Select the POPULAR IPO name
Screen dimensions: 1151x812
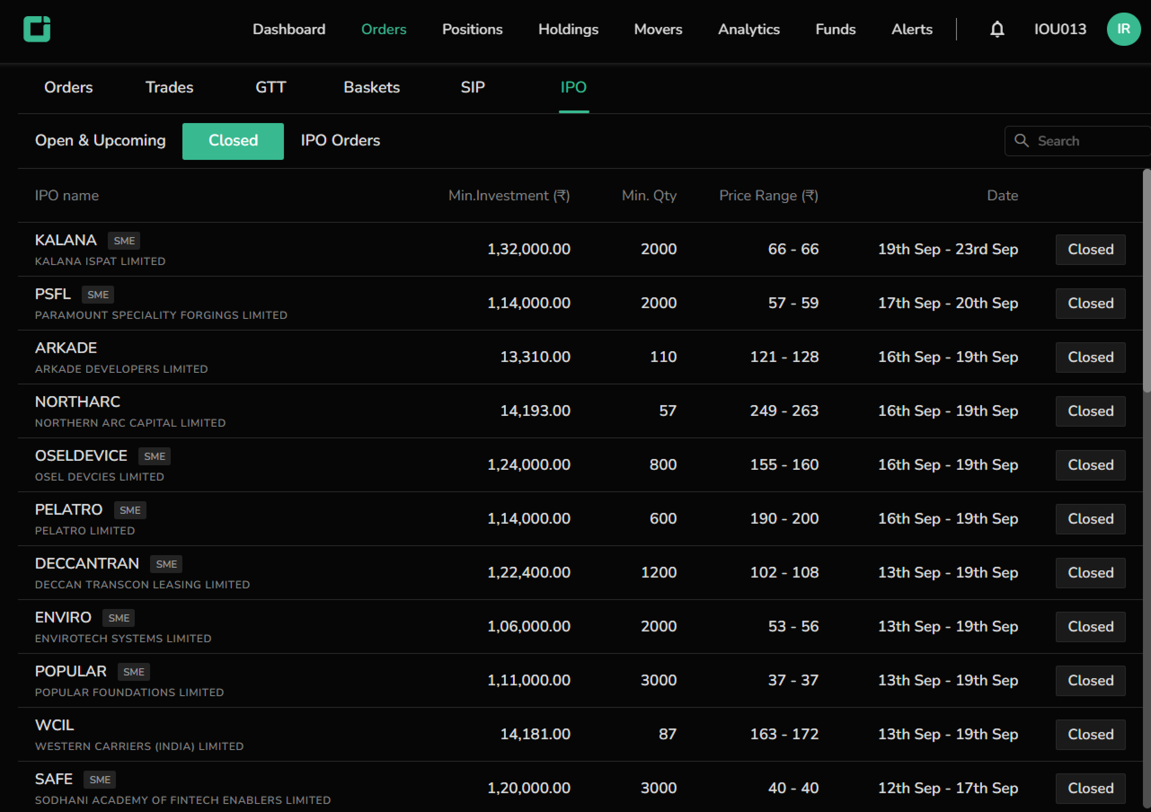[x=71, y=671]
